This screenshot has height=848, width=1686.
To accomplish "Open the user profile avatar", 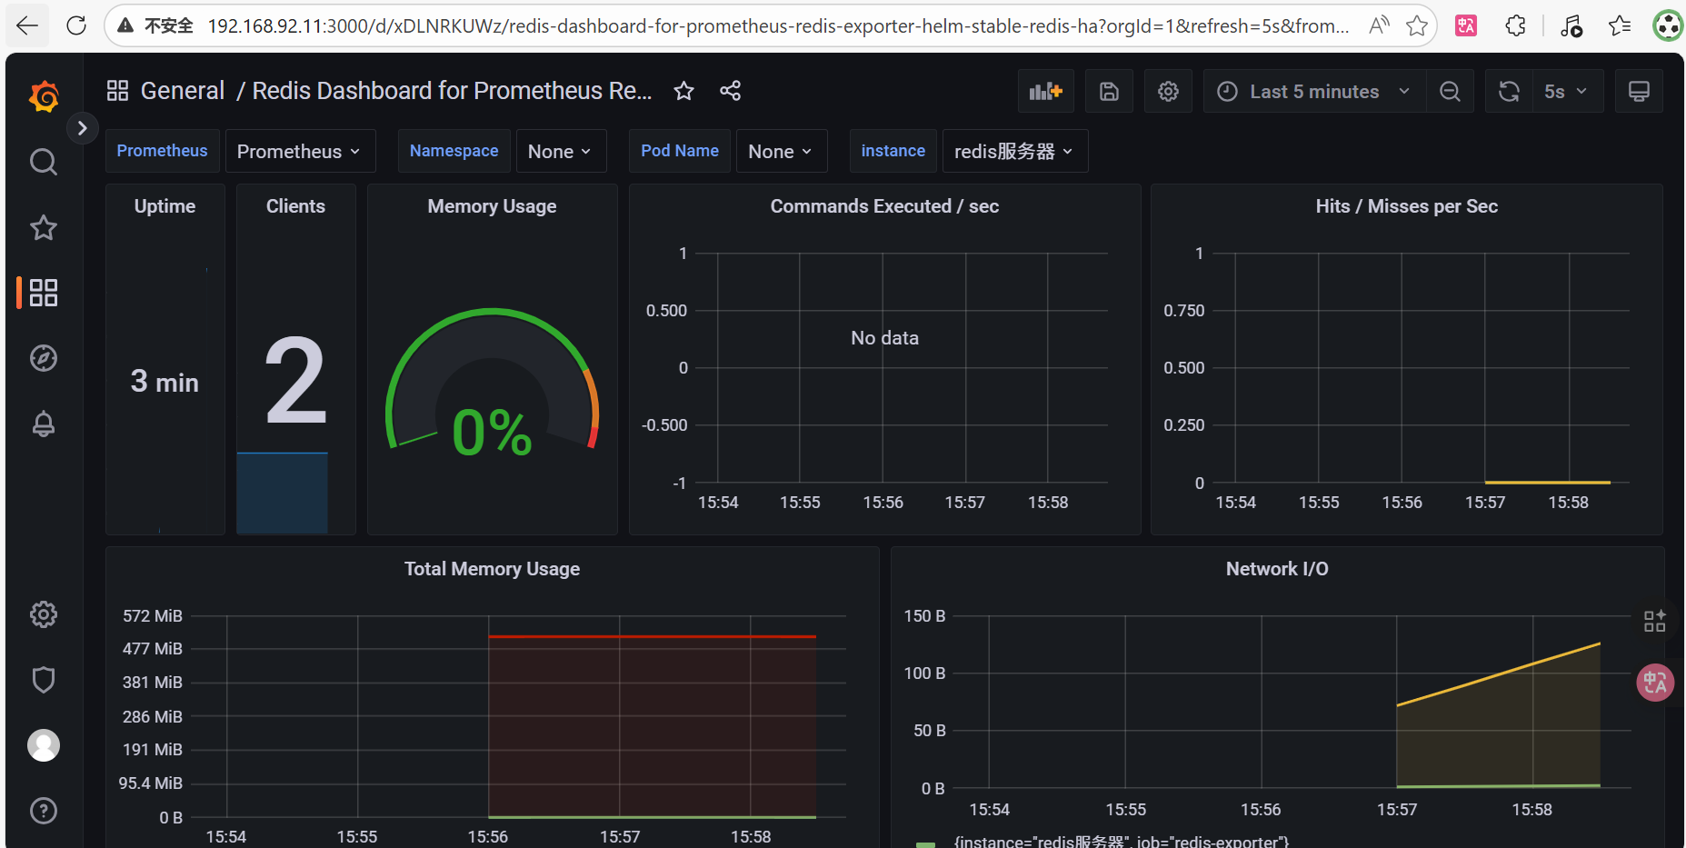I will (x=44, y=745).
